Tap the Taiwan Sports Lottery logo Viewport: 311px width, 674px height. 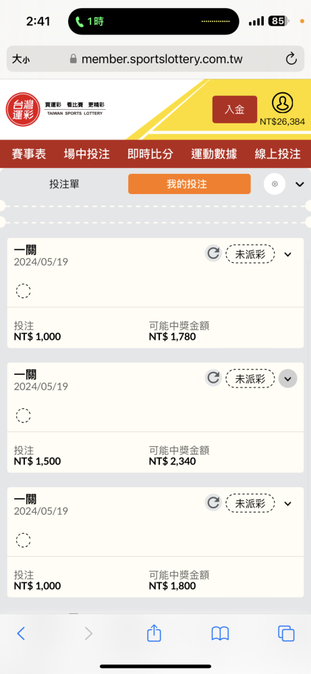[56, 109]
